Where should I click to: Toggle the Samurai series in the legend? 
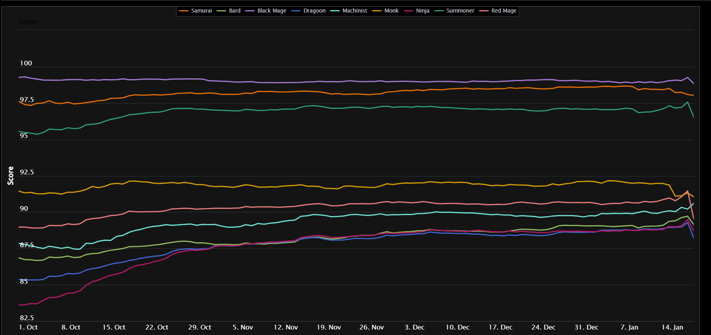click(195, 11)
